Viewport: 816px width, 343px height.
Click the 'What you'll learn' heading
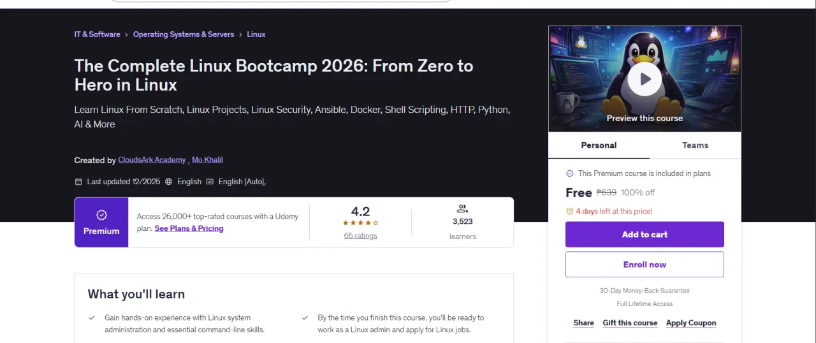point(136,294)
